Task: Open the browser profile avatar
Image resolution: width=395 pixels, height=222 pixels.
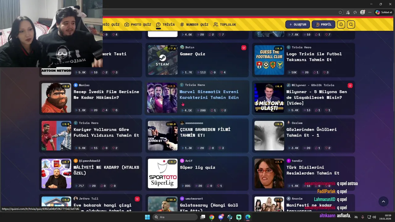Action: (363, 12)
